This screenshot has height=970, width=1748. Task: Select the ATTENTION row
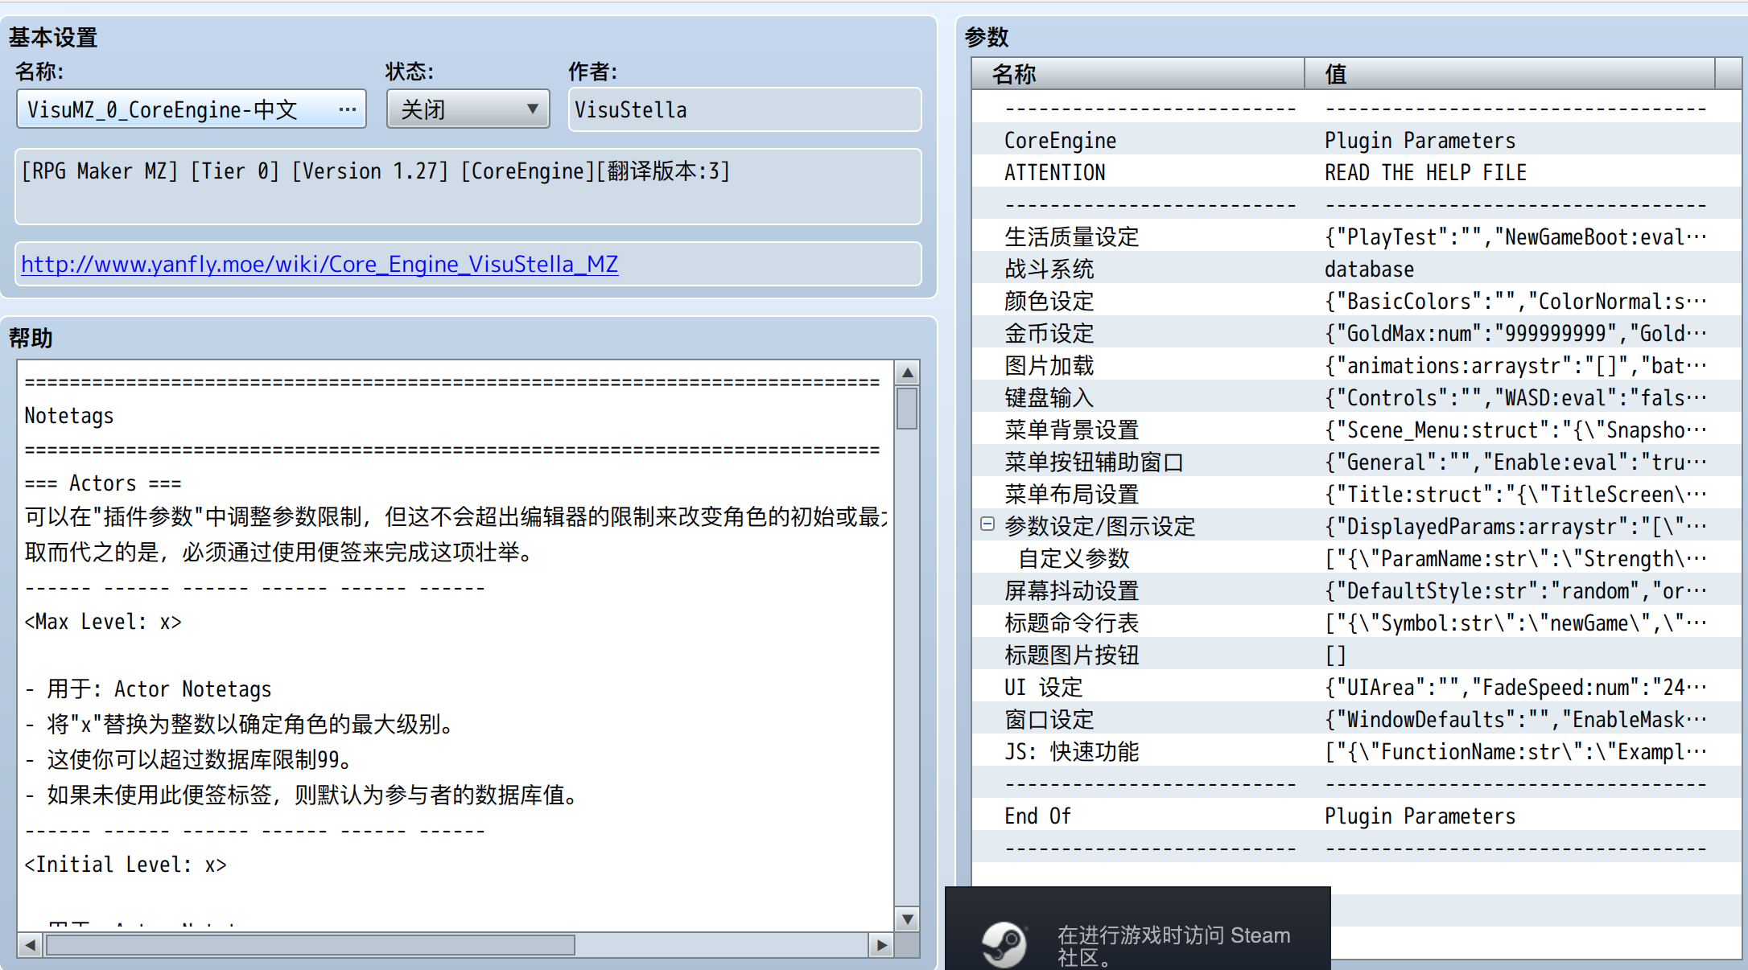(x=1356, y=172)
